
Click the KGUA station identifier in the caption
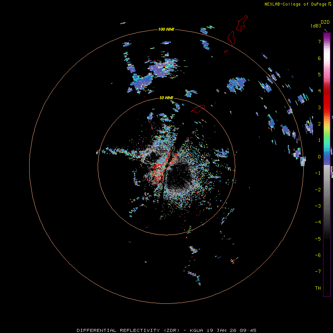[x=196, y=330]
